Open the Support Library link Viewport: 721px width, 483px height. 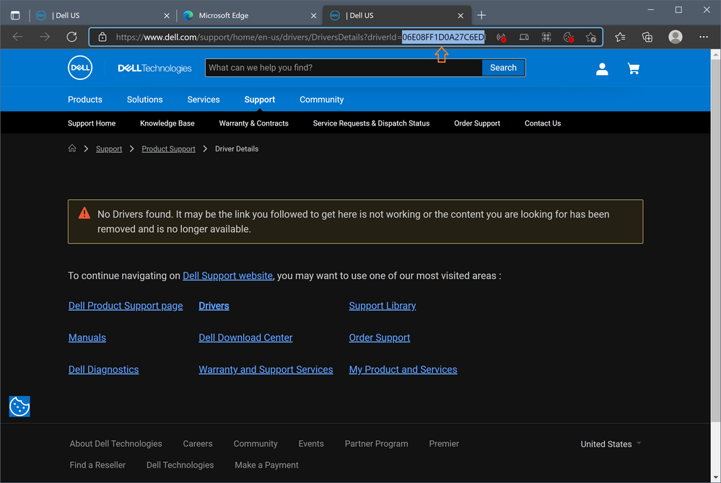(x=382, y=306)
